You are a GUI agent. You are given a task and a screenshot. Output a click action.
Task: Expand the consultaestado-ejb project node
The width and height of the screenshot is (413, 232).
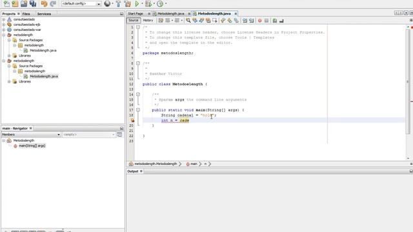click(x=4, y=24)
